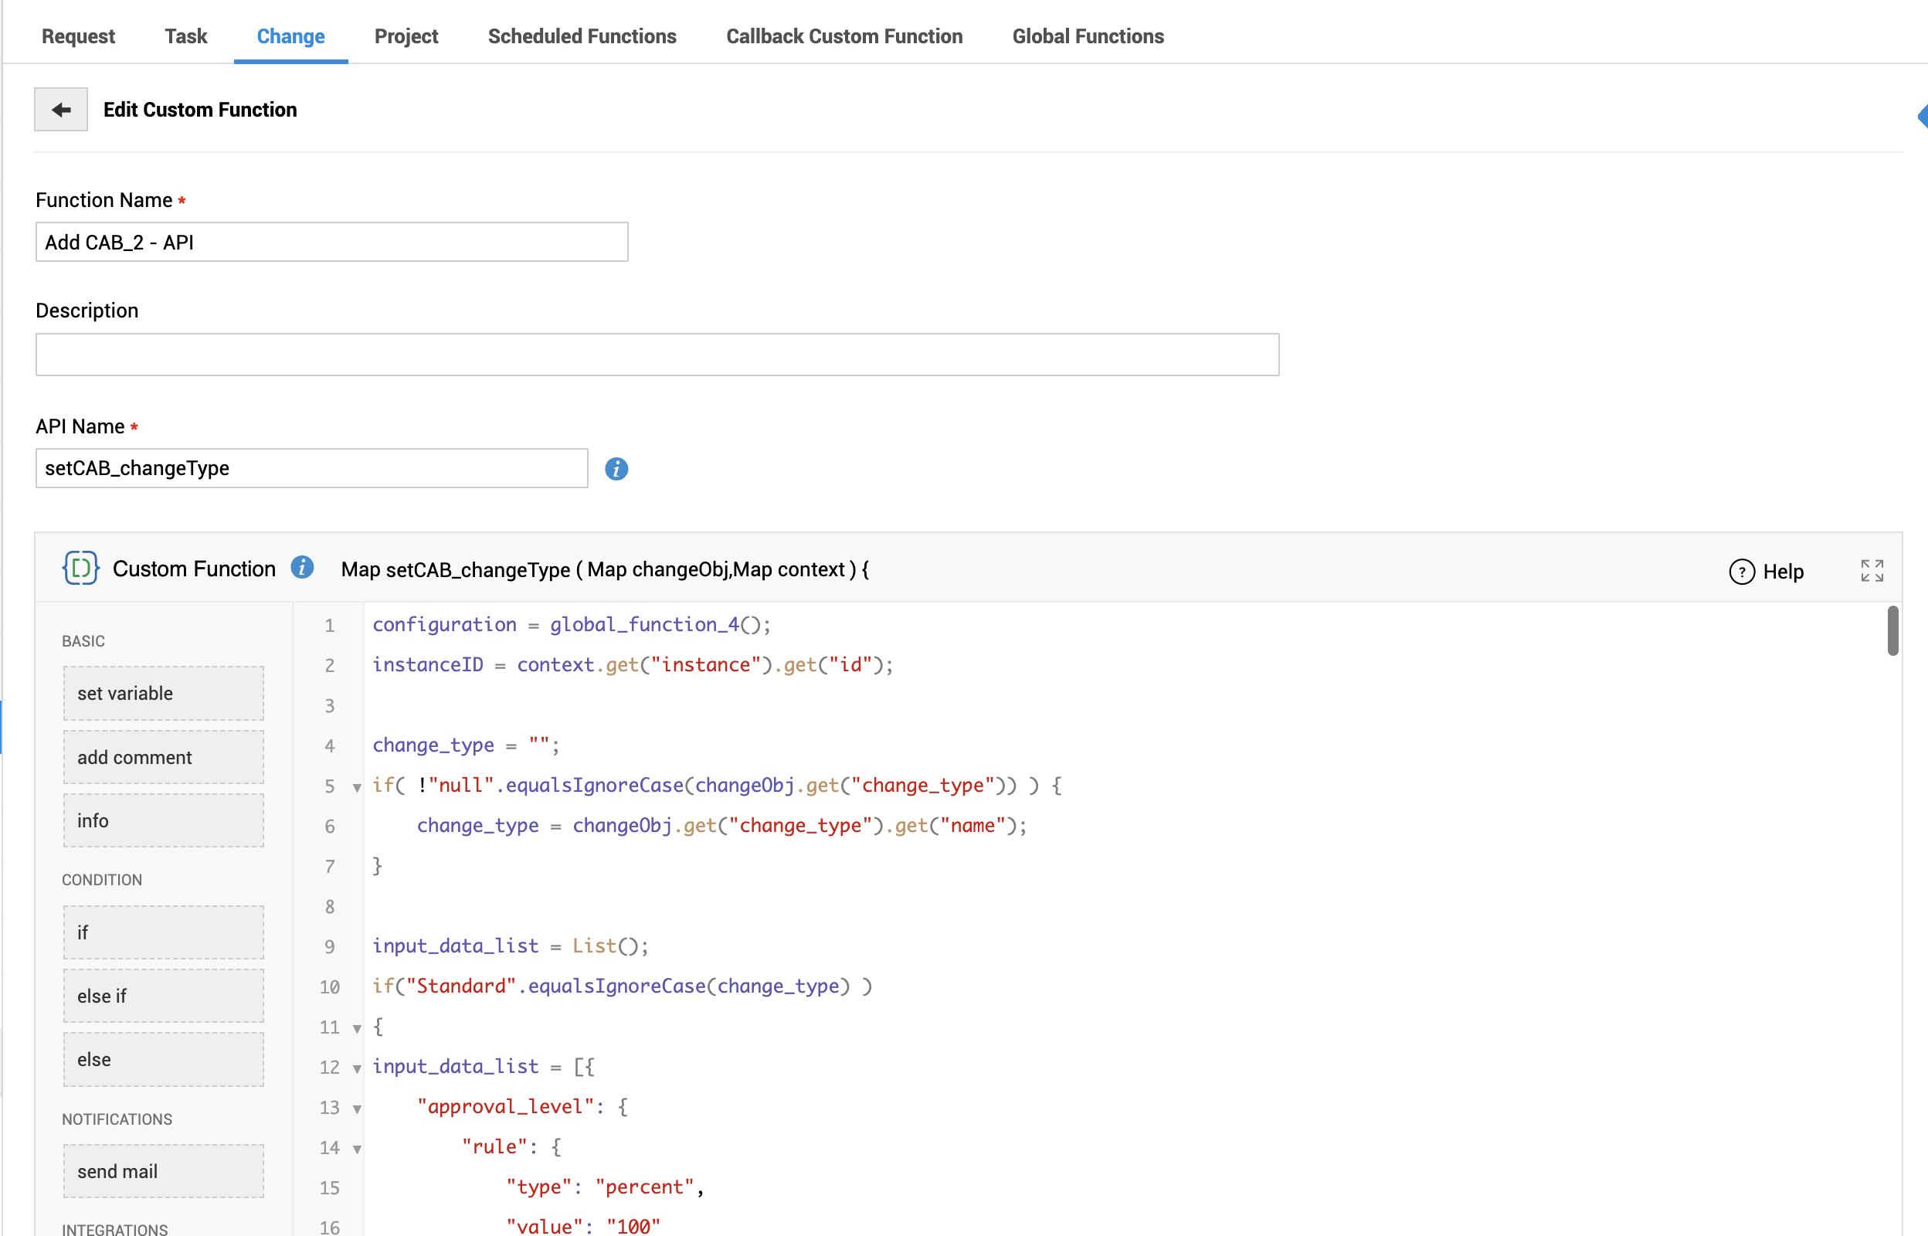
Task: Collapse code fold on line 5
Action: point(357,787)
